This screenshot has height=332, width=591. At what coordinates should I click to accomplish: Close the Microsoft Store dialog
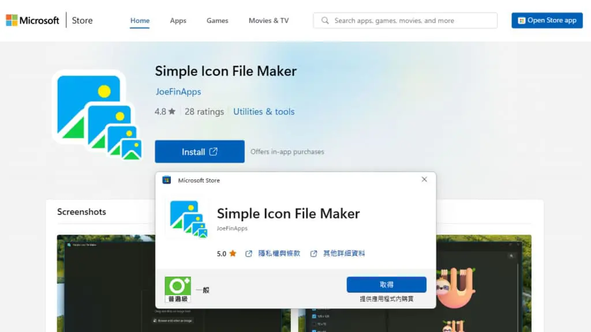coord(424,180)
